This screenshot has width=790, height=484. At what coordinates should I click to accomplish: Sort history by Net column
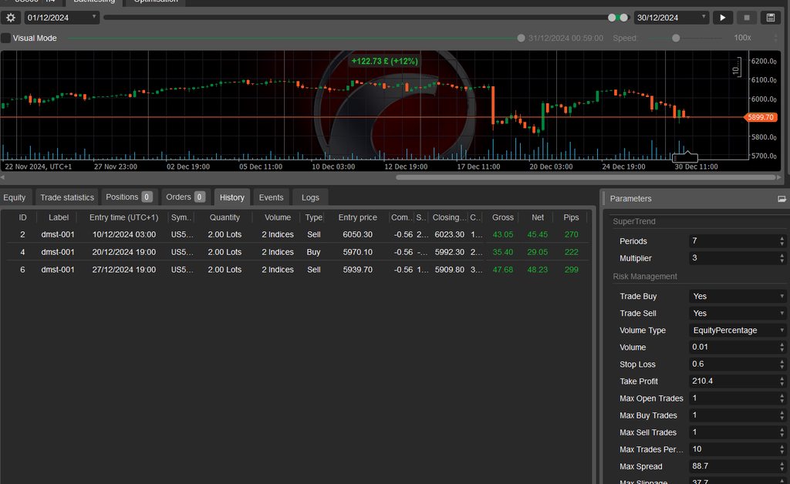coord(538,217)
